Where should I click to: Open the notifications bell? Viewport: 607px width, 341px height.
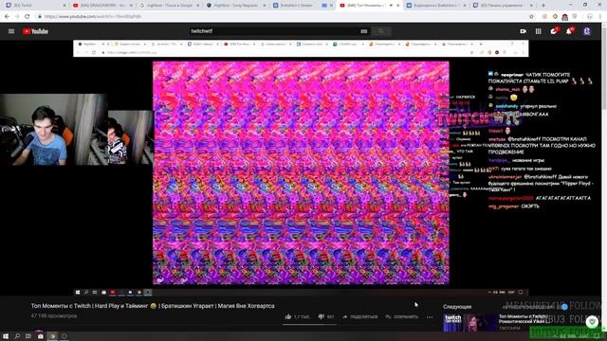point(569,31)
